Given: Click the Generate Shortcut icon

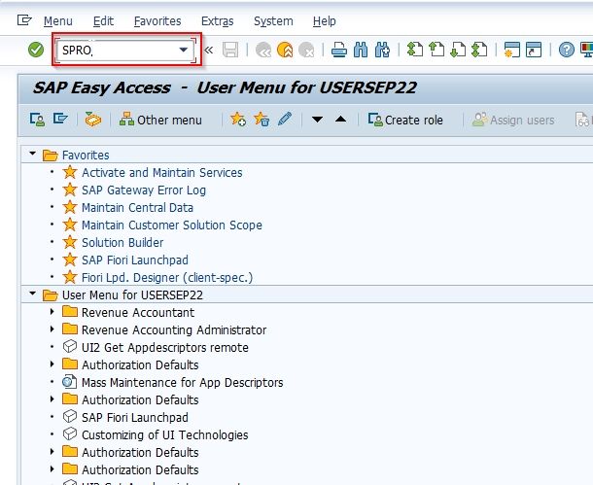Looking at the screenshot, I should pyautogui.click(x=534, y=50).
